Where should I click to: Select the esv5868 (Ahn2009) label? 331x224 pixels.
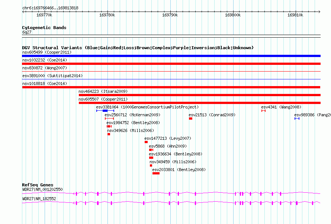click(168, 146)
